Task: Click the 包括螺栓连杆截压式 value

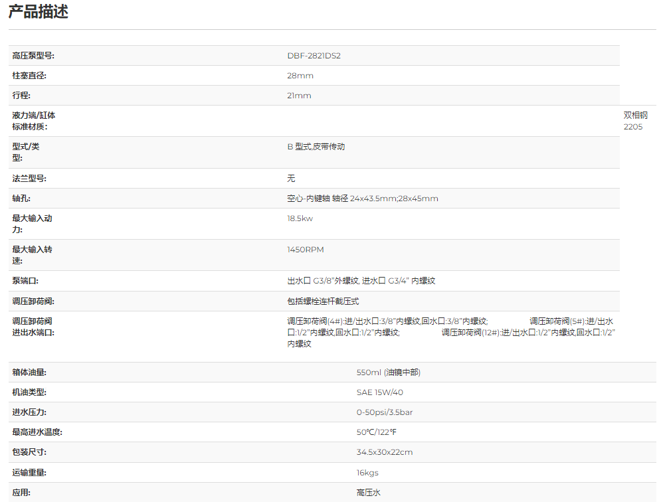Action: [323, 301]
